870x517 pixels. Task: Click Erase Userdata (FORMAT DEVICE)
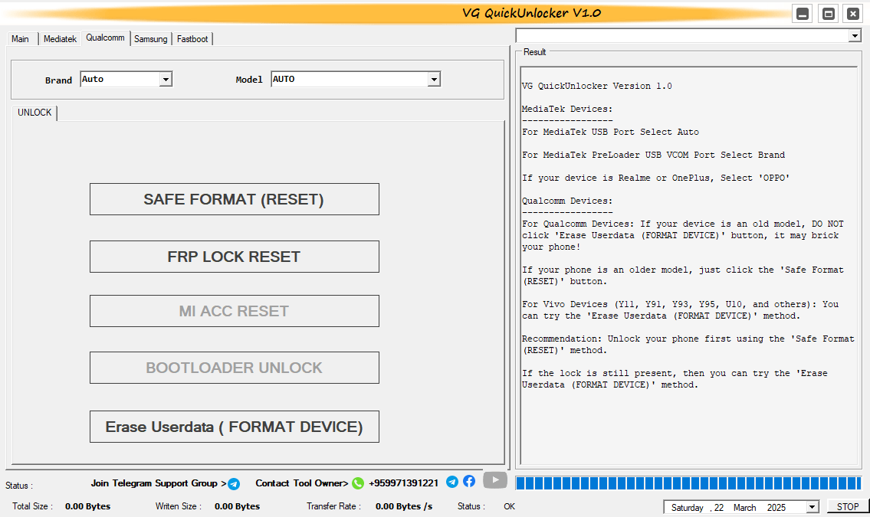click(x=234, y=426)
